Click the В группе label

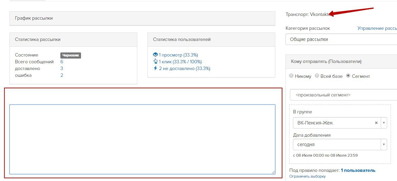(302, 112)
